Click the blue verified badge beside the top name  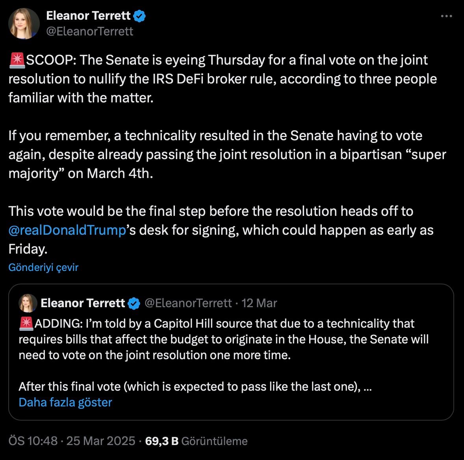pyautogui.click(x=140, y=16)
